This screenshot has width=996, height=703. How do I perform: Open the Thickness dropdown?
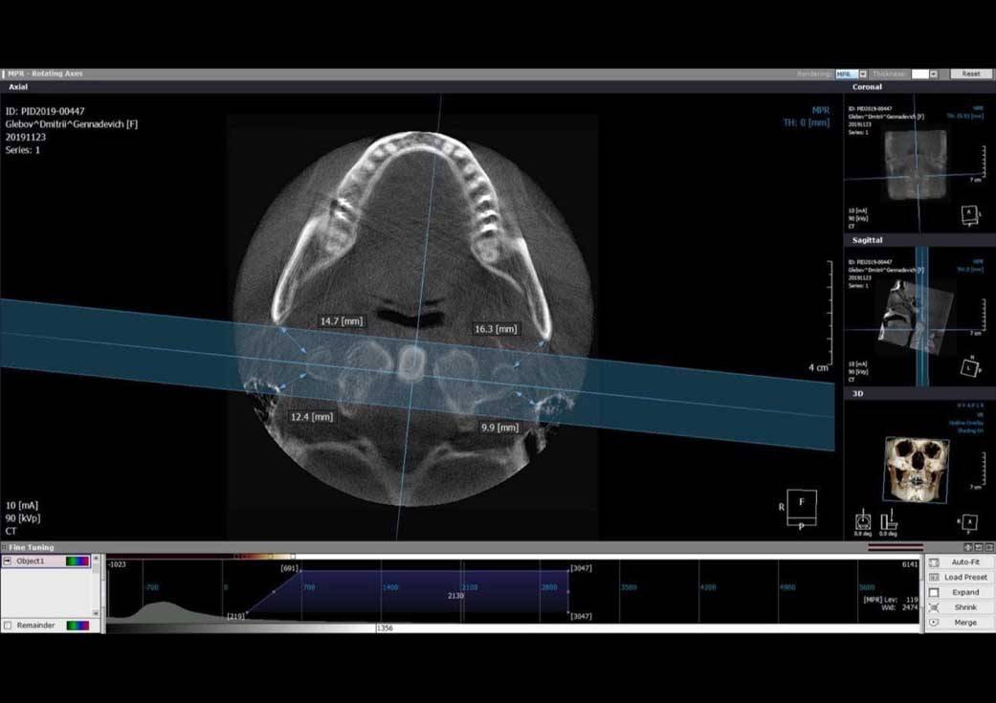click(933, 75)
